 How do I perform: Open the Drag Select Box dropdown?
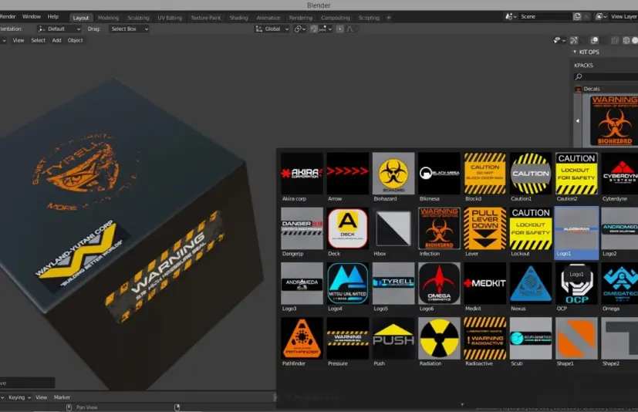coord(129,29)
